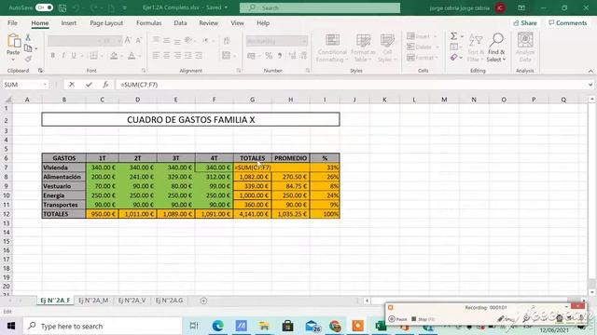Image resolution: width=597 pixels, height=335 pixels.
Task: Click the Italic I button
Action: click(x=63, y=56)
